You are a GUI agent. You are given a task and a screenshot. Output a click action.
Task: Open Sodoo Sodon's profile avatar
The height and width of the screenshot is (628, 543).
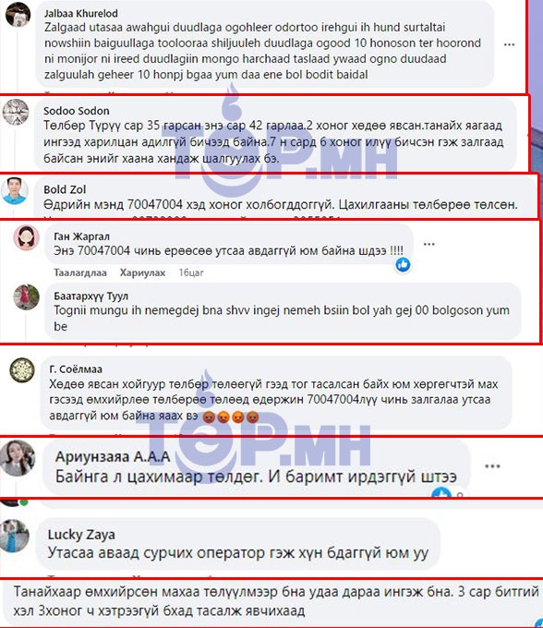pyautogui.click(x=16, y=112)
